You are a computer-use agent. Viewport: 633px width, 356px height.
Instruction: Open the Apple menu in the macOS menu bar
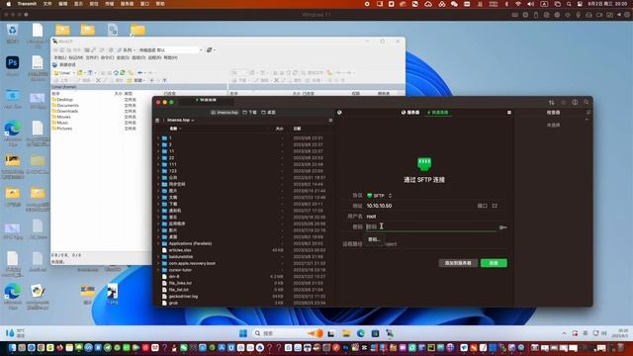(9, 4)
